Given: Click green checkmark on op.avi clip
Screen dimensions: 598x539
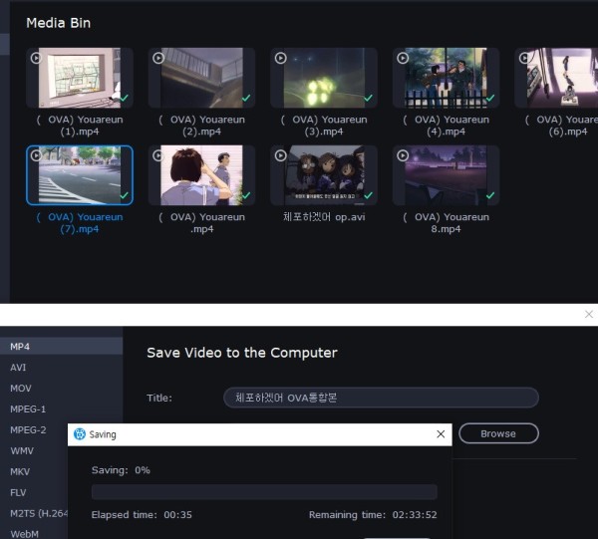Looking at the screenshot, I should (x=369, y=195).
